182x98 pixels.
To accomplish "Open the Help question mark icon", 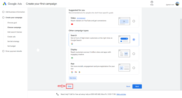I will pos(152,2).
